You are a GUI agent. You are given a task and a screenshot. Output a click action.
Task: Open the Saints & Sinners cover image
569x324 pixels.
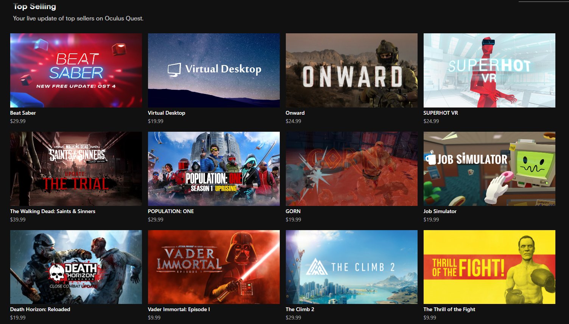click(76, 169)
